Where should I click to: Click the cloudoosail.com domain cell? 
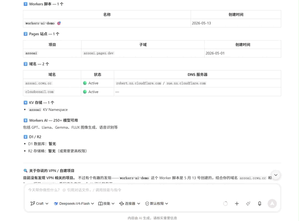(x=52, y=92)
